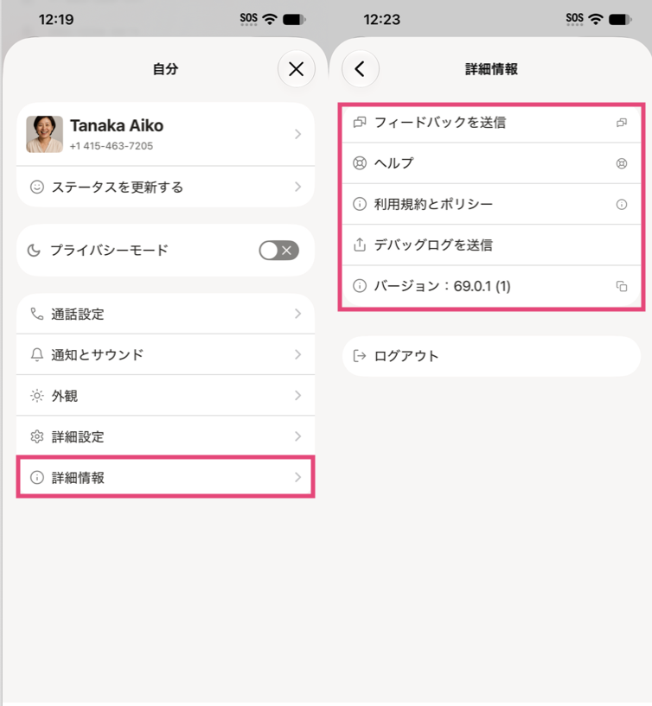Open the Tanaka Aiko profile row chevron

[297, 134]
